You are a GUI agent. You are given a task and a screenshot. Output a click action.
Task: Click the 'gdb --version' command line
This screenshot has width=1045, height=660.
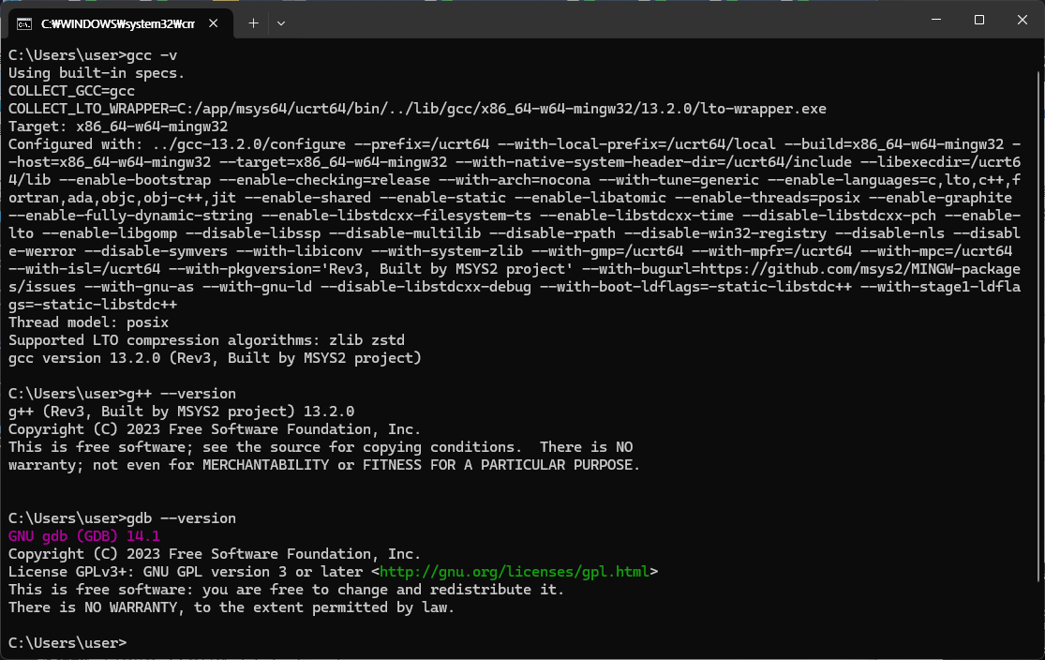point(122,518)
